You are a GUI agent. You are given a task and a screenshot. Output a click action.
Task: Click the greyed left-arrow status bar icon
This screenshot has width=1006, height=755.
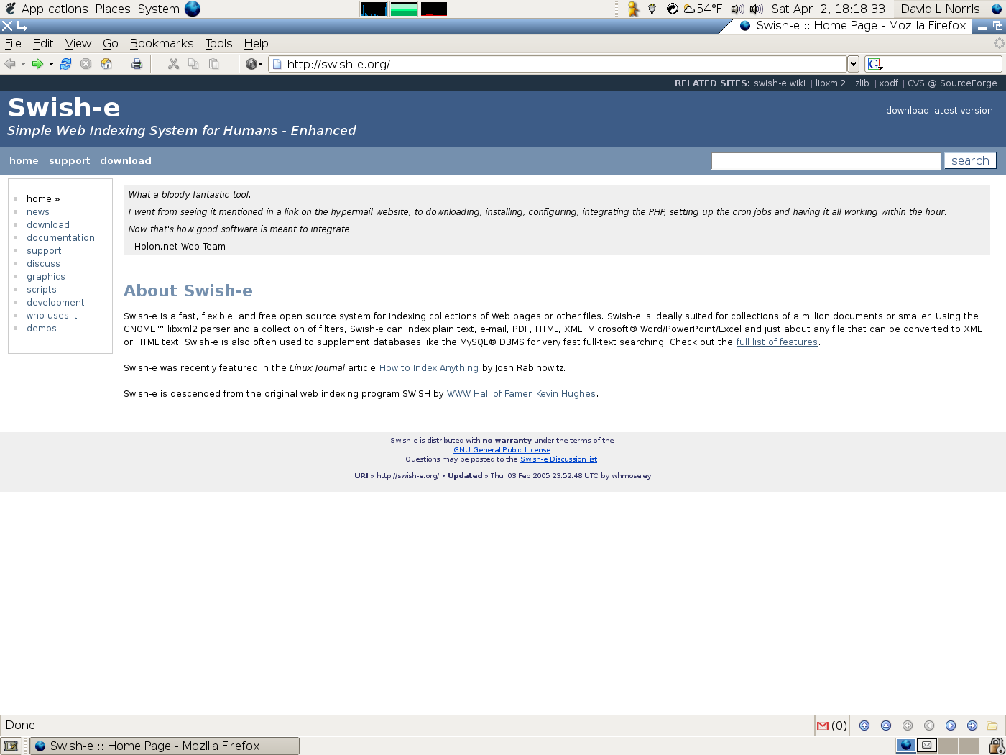click(x=908, y=726)
